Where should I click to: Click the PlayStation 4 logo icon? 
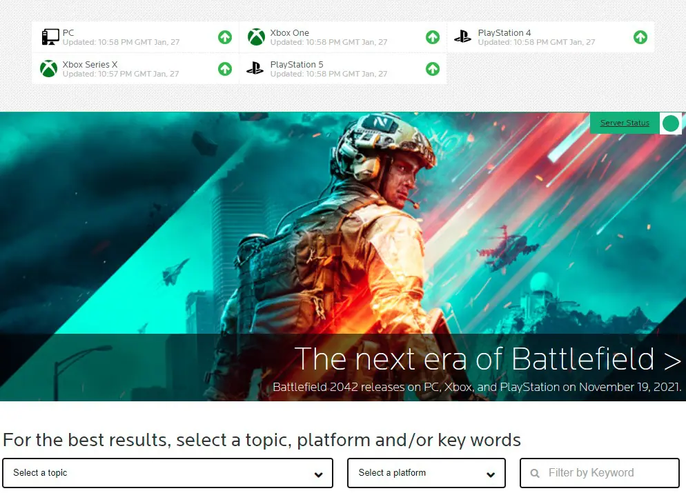(x=462, y=37)
